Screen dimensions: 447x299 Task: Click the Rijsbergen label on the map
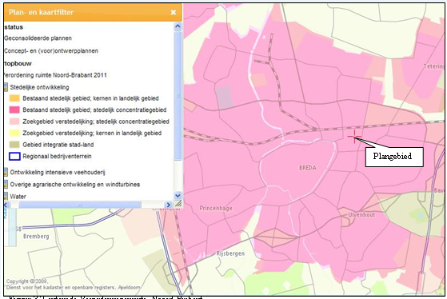(230, 253)
